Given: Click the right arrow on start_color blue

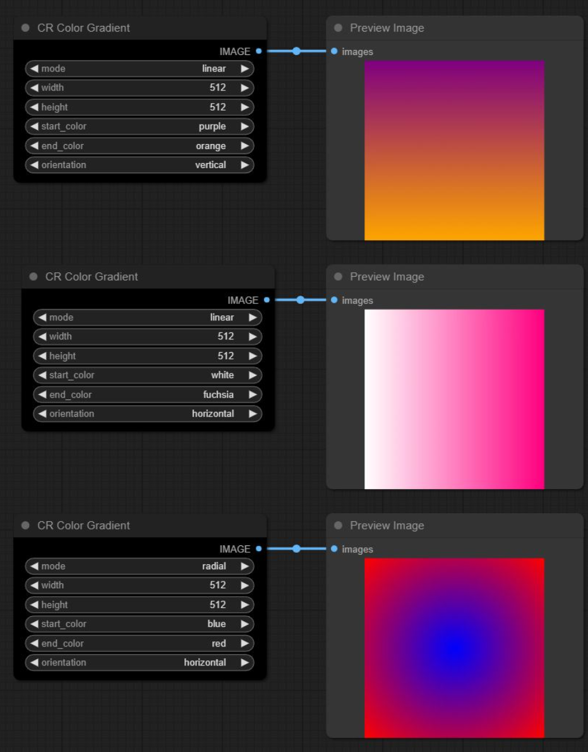Looking at the screenshot, I should (x=245, y=624).
